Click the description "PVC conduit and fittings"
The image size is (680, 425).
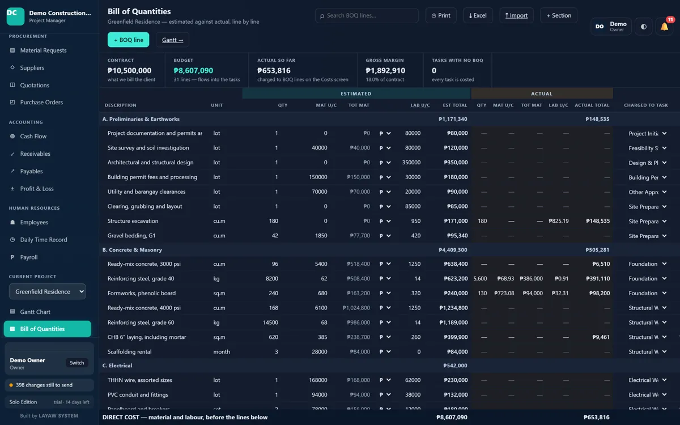138,395
